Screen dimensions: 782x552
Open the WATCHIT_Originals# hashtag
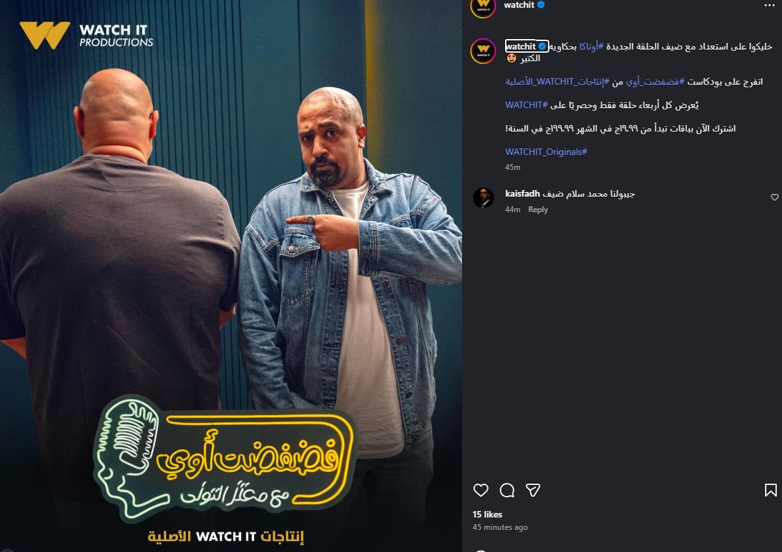[546, 152]
